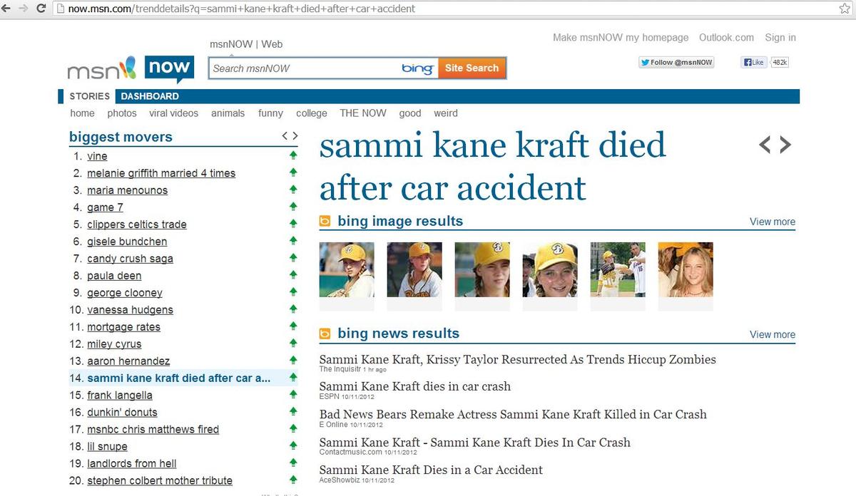Image resolution: width=856 pixels, height=496 pixels.
Task: Open the viral videos menu item
Action: (173, 113)
